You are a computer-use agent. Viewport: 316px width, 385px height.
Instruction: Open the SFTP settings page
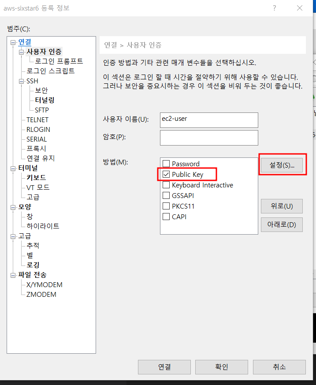[42, 110]
